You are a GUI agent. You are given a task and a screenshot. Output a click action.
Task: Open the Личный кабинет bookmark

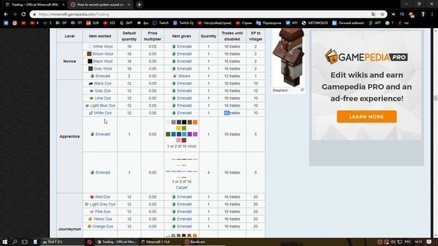click(x=348, y=23)
